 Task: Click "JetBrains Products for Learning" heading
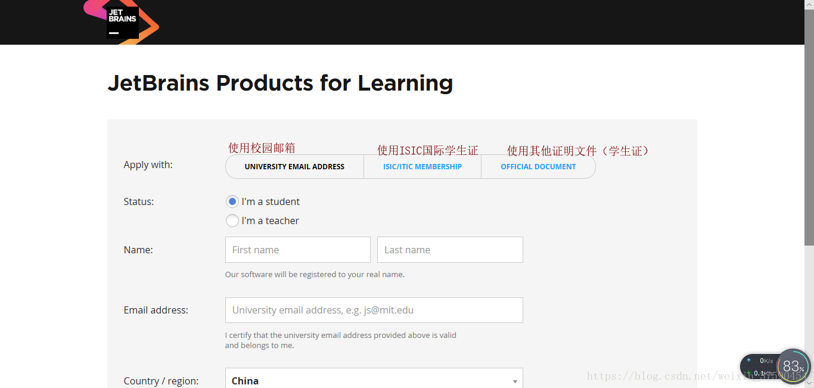click(280, 83)
